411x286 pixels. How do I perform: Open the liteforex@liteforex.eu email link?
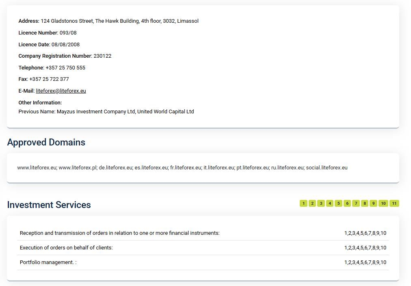coord(61,91)
